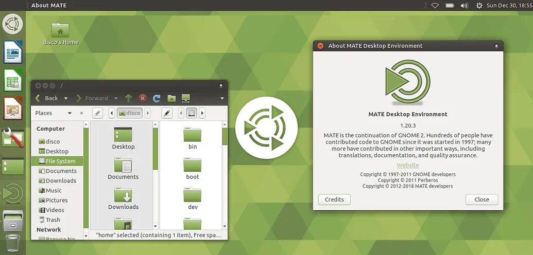The width and height of the screenshot is (533, 255).
Task: Open the wrench settings tool in the dock
Action: pos(13,137)
